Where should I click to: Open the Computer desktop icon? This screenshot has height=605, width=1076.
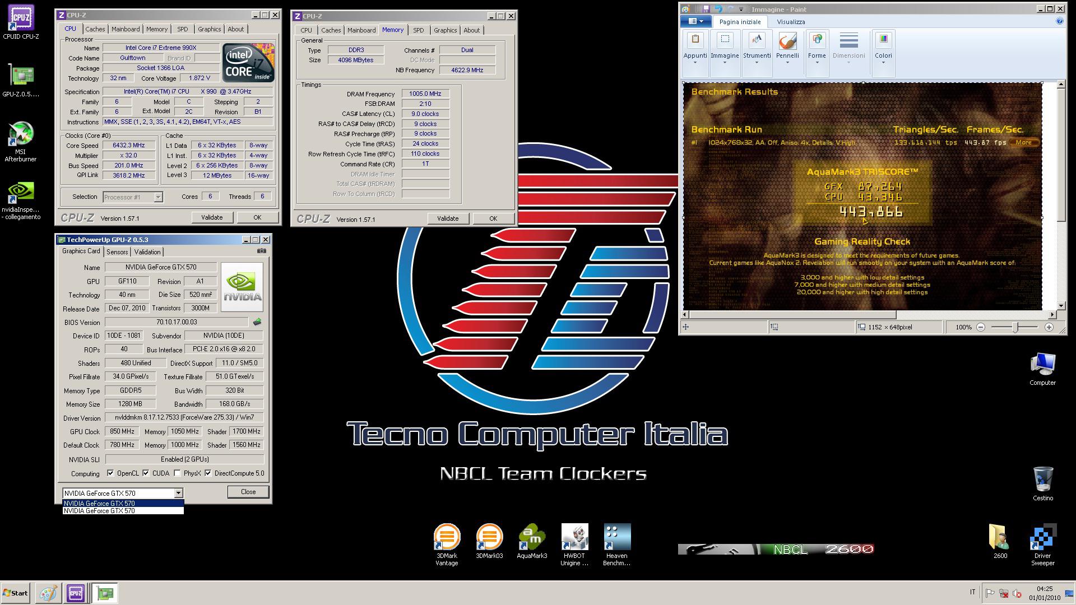click(x=1042, y=369)
